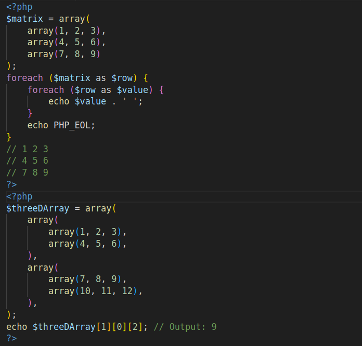The image size is (362, 346).
Task: Click the comment '// 4 5 6'
Action: click(27, 161)
